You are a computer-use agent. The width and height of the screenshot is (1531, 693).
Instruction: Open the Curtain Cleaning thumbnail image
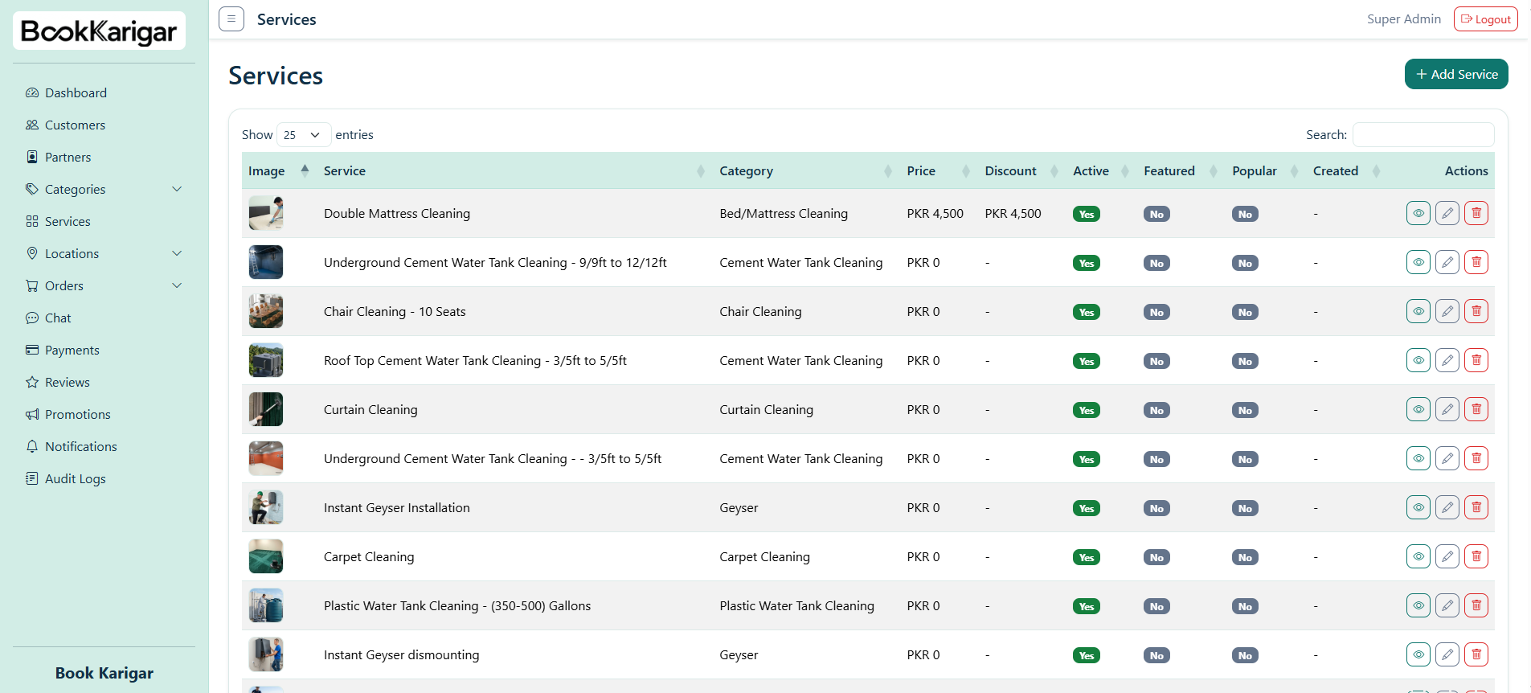[266, 409]
